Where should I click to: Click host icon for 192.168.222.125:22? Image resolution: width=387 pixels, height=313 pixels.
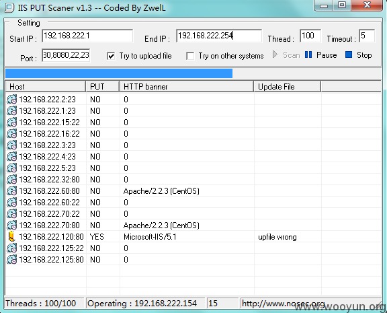click(11, 248)
